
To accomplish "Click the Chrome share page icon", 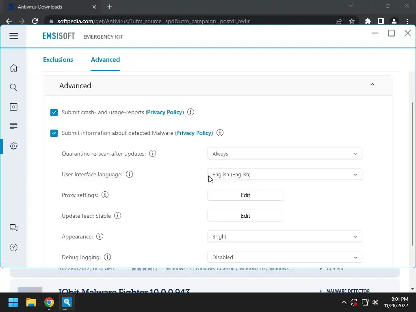I will pyautogui.click(x=339, y=21).
